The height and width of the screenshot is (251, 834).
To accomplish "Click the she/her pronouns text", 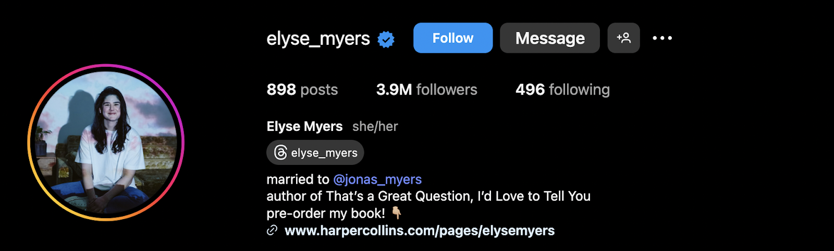I will 375,126.
